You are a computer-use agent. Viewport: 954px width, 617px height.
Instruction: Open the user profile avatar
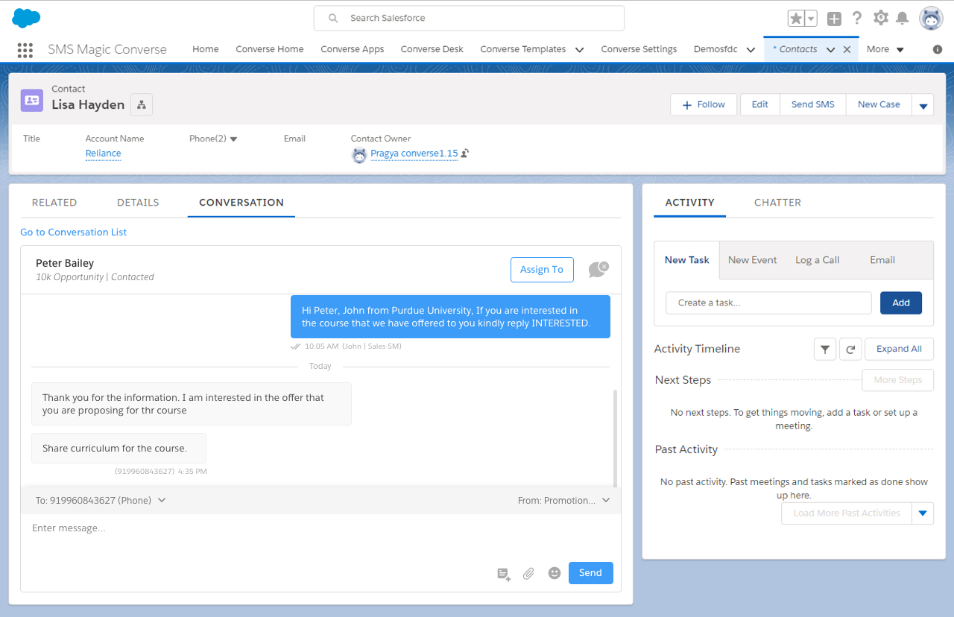[x=931, y=18]
